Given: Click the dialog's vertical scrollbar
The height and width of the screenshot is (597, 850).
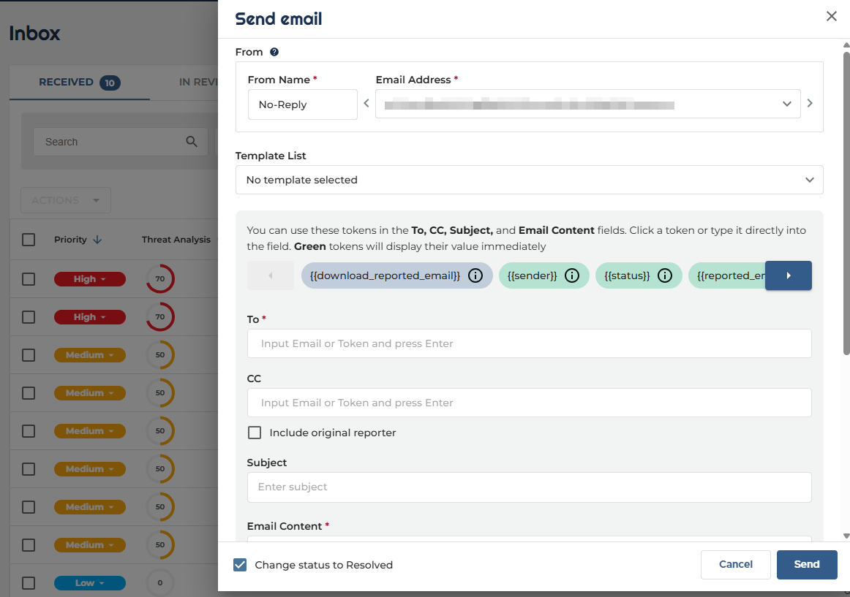Looking at the screenshot, I should point(846,219).
